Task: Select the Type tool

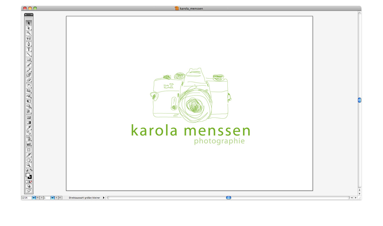Action: [29, 49]
